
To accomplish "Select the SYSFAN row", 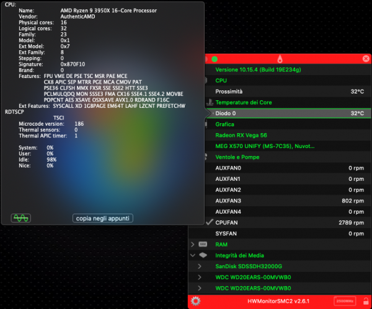I will click(x=280, y=233).
